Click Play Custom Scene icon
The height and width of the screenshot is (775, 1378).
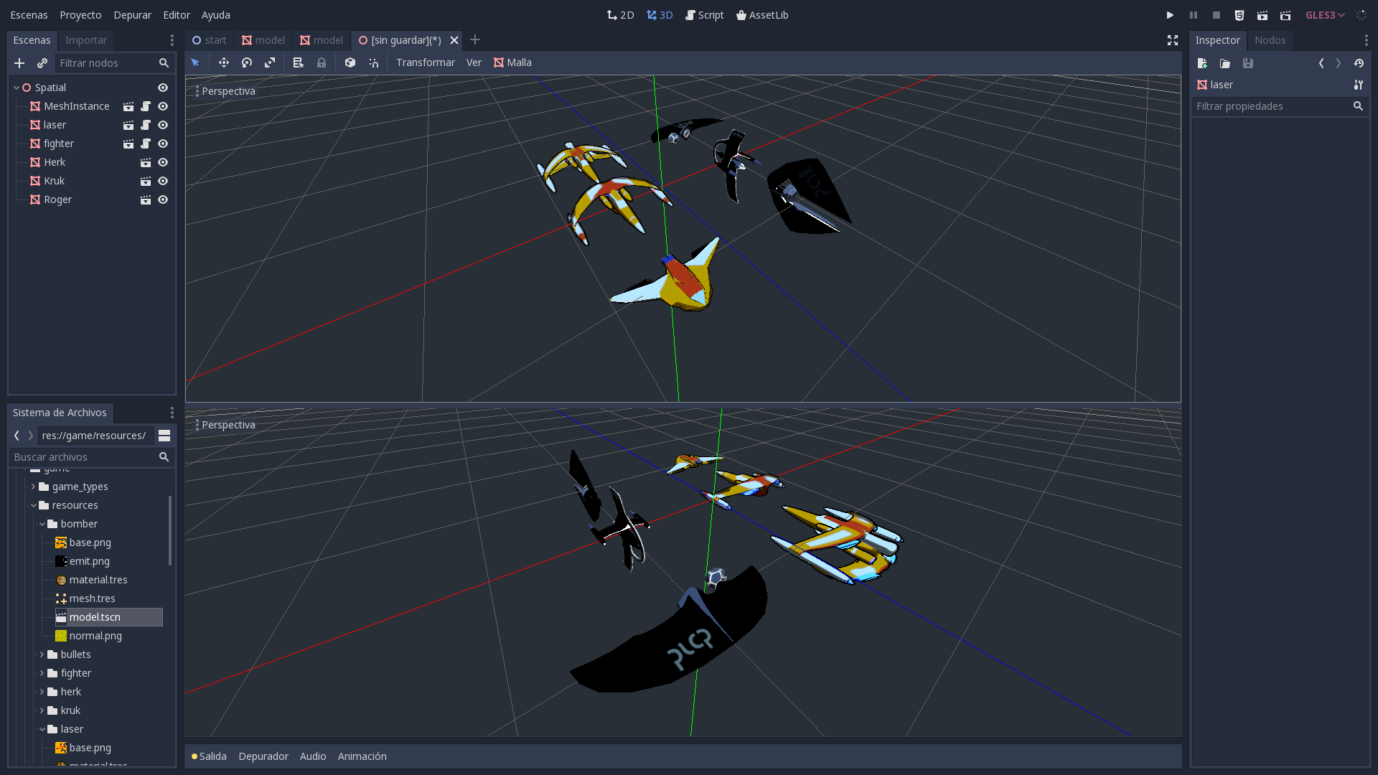coord(1285,15)
